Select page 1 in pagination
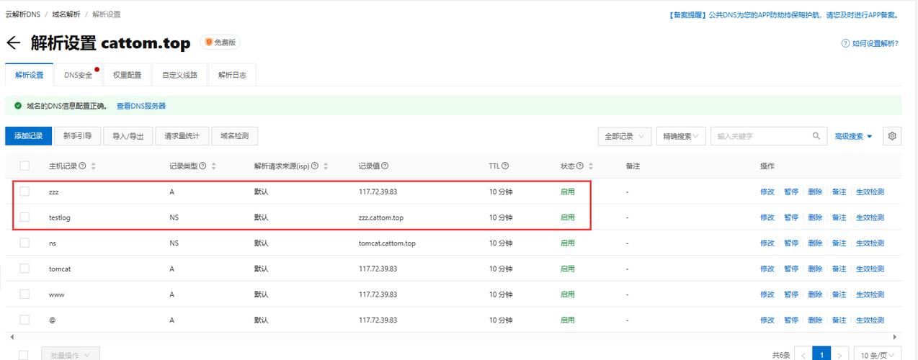The image size is (918, 360). click(x=821, y=355)
